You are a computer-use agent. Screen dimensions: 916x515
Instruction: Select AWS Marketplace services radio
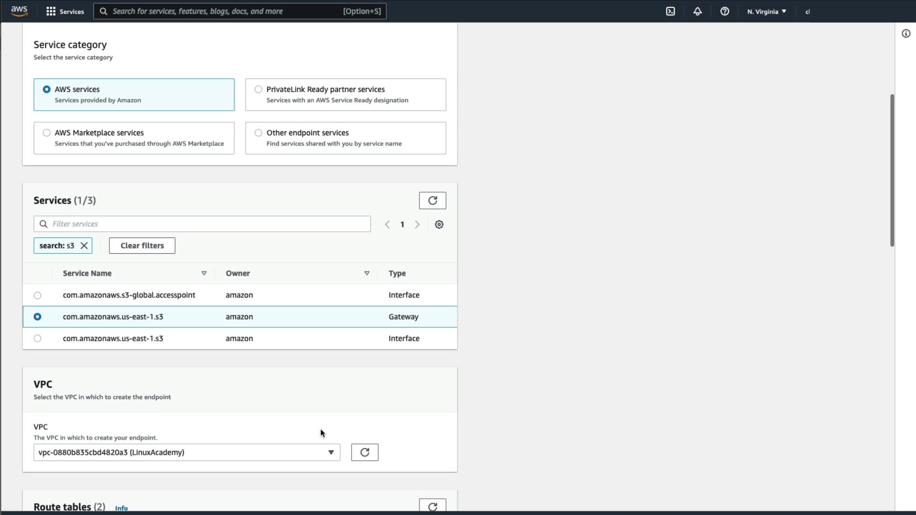pyautogui.click(x=47, y=133)
